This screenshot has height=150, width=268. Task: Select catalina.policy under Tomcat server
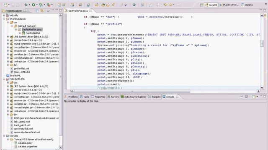coord(25,143)
